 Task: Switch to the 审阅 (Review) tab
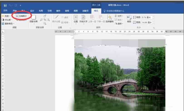coord(67,11)
